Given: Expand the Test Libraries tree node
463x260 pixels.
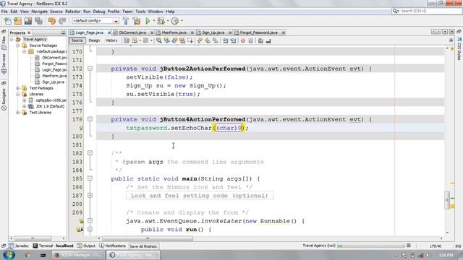Looking at the screenshot, I should [18, 113].
